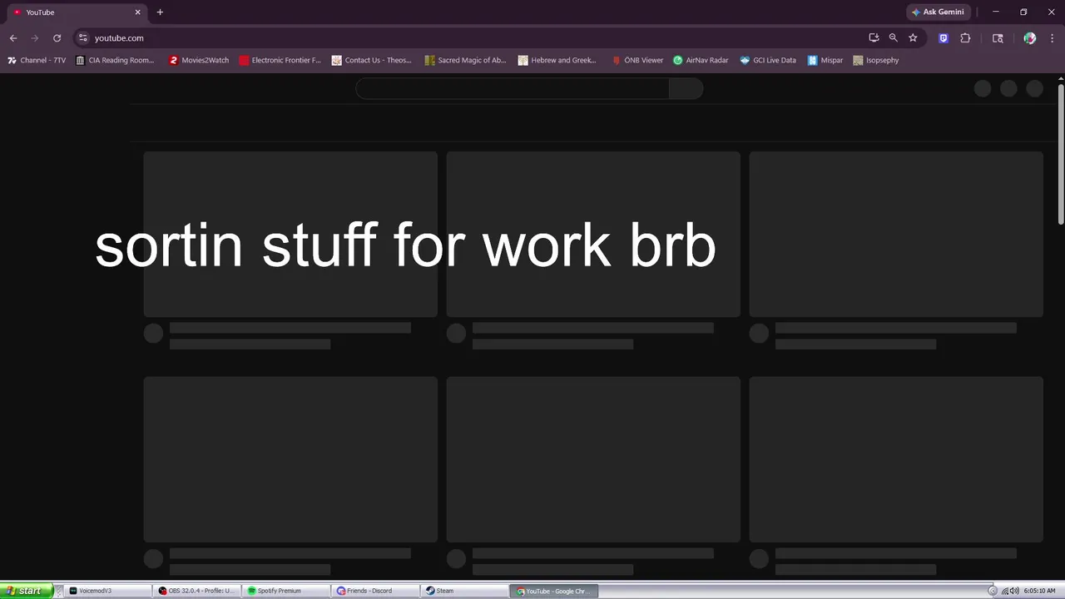Click the window-with-magnifier icon beside profile avatar

[x=998, y=38]
